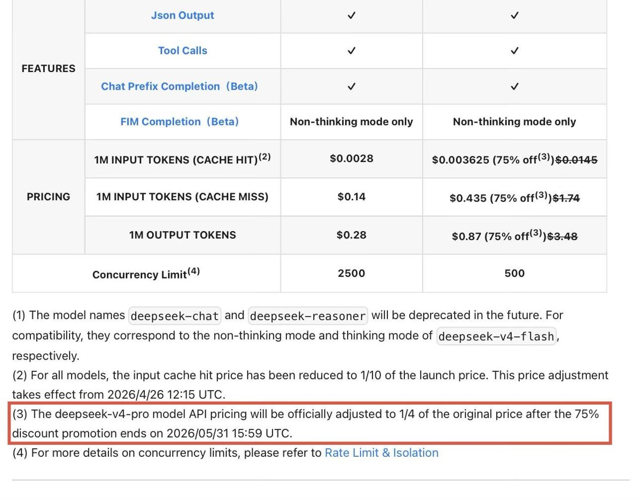The image size is (641, 500).
Task: Open the Json Output feature link
Action: tap(182, 15)
